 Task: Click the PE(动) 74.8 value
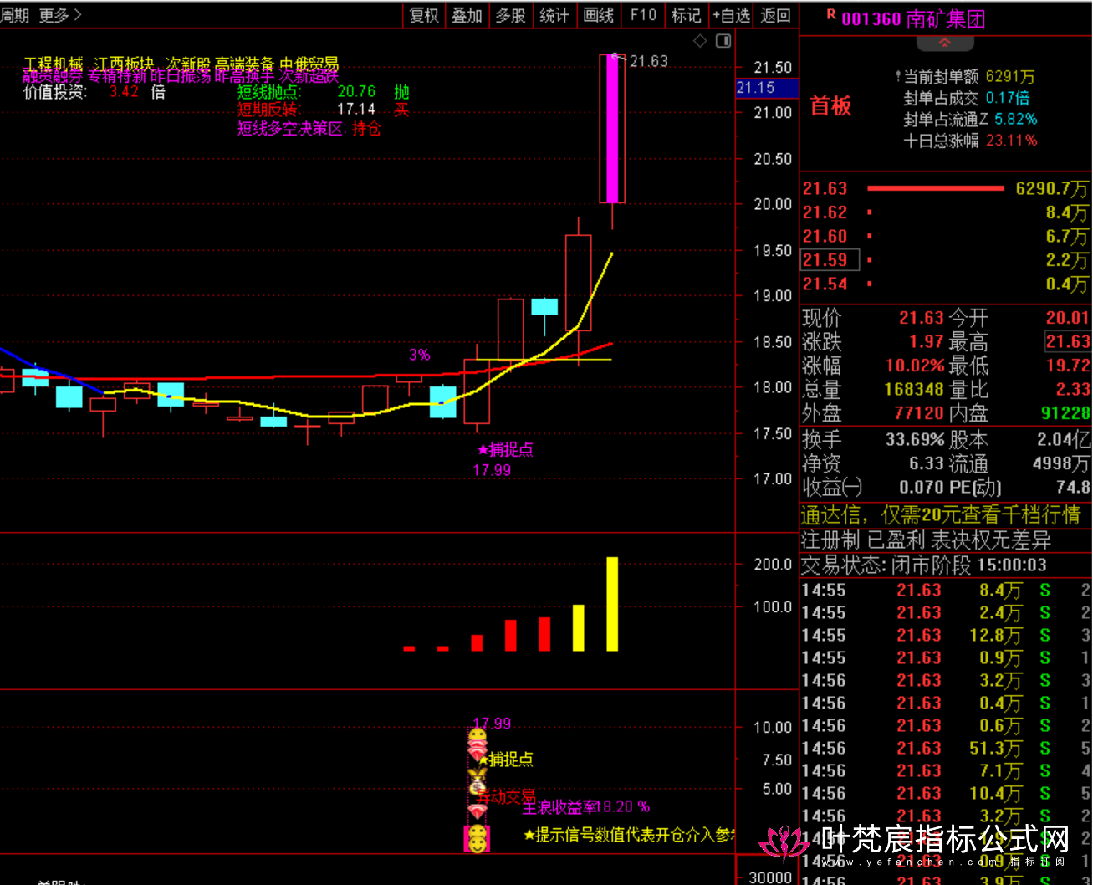point(1073,487)
